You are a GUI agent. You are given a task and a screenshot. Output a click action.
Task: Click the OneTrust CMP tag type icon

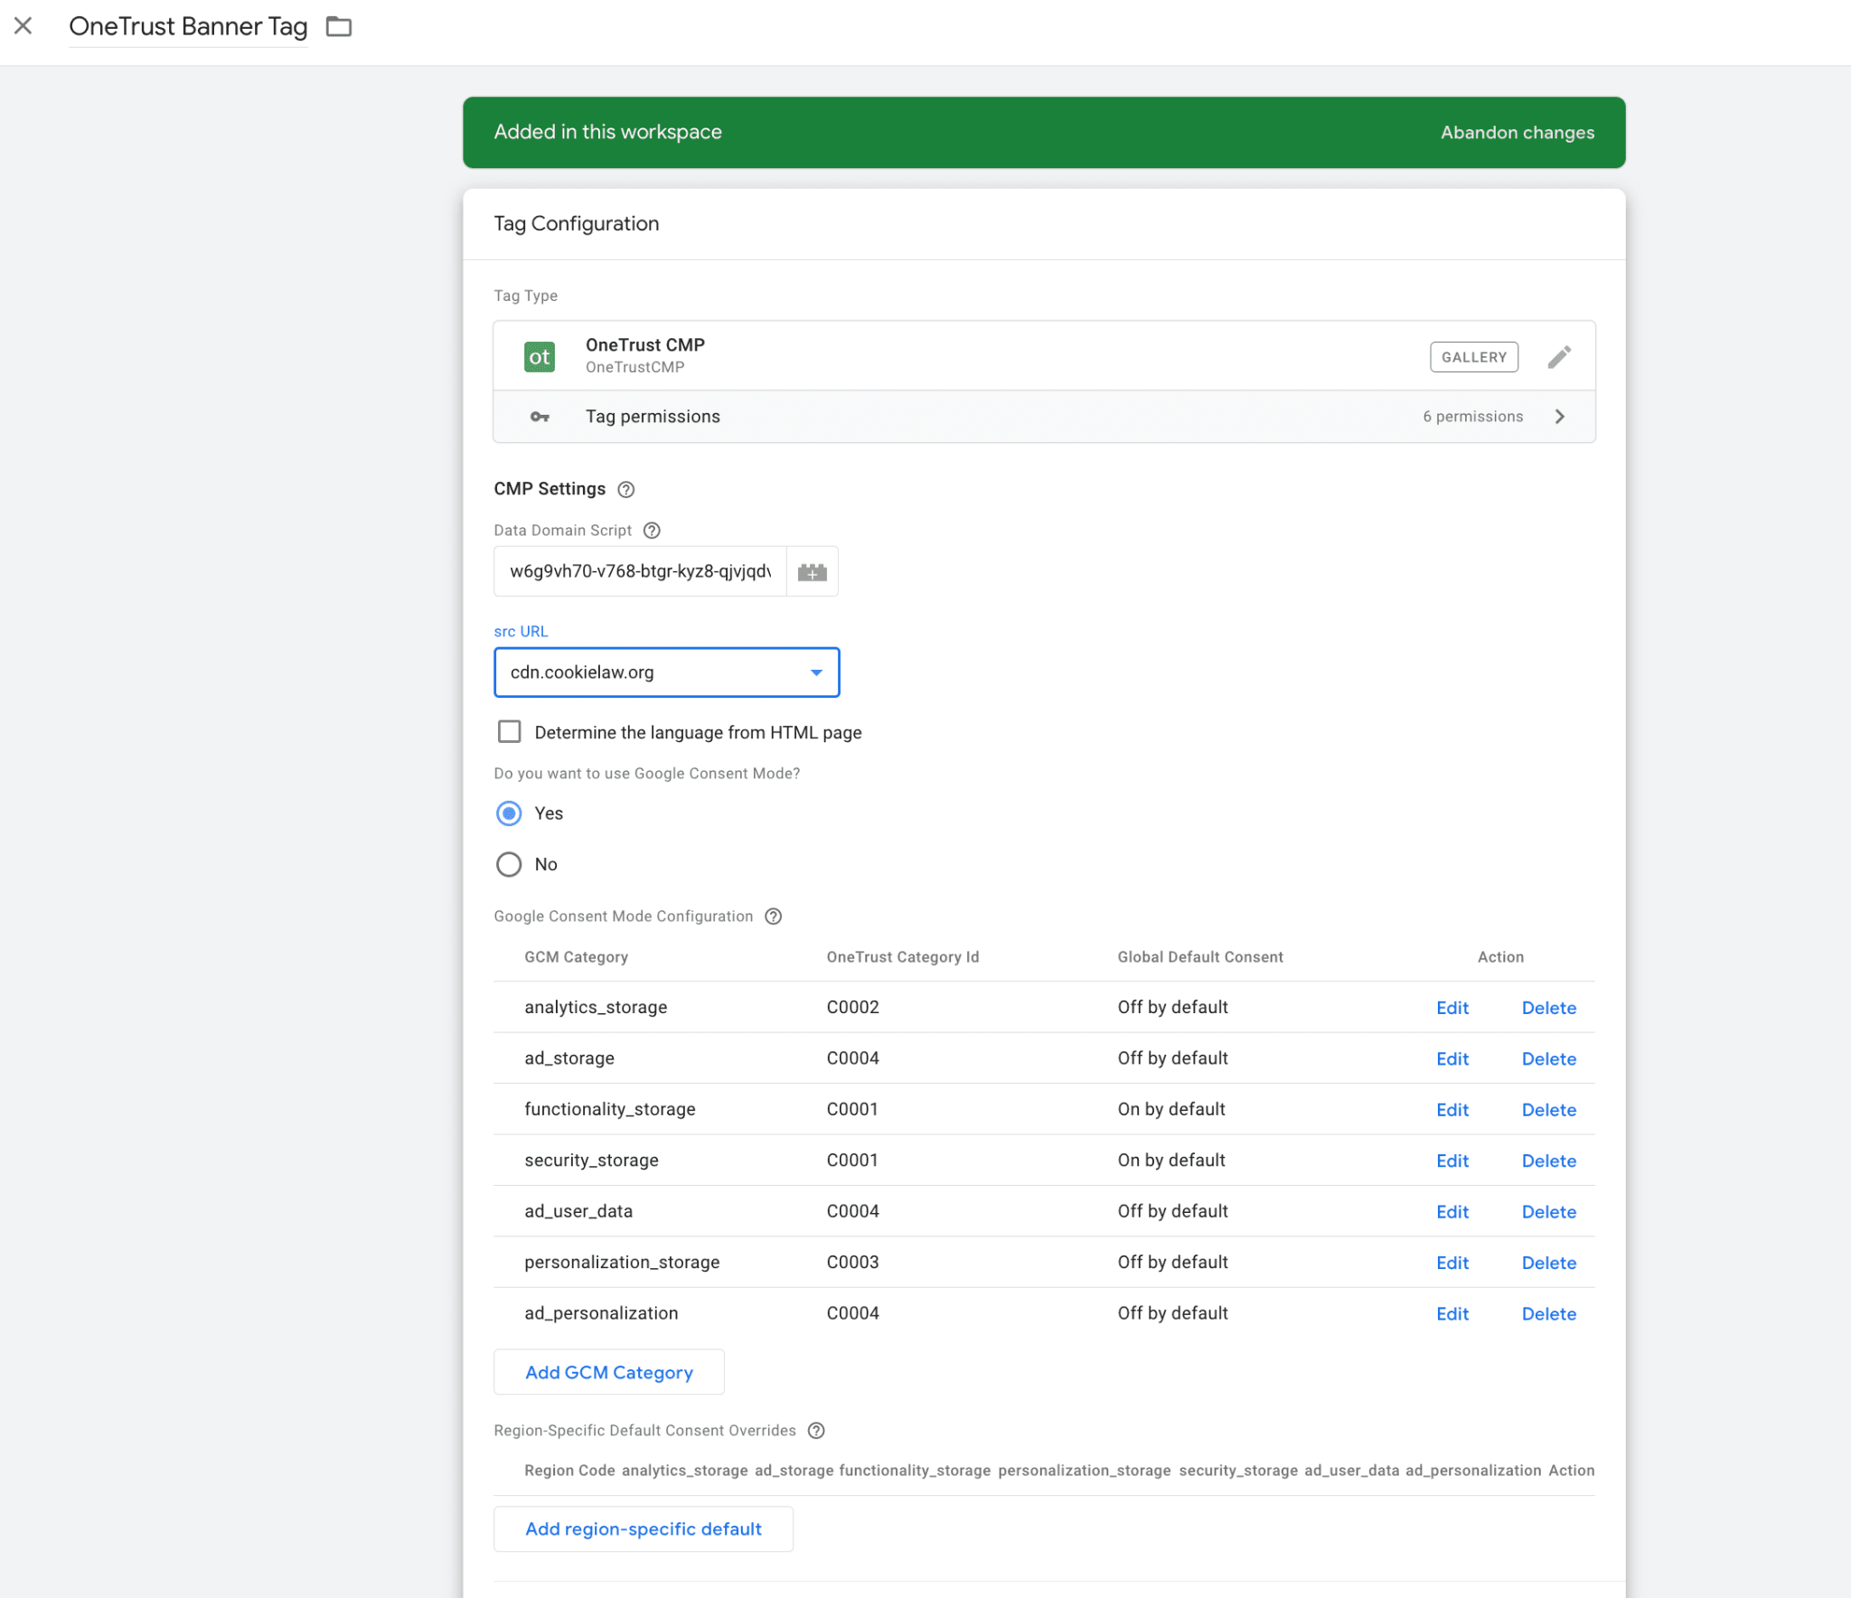point(540,356)
